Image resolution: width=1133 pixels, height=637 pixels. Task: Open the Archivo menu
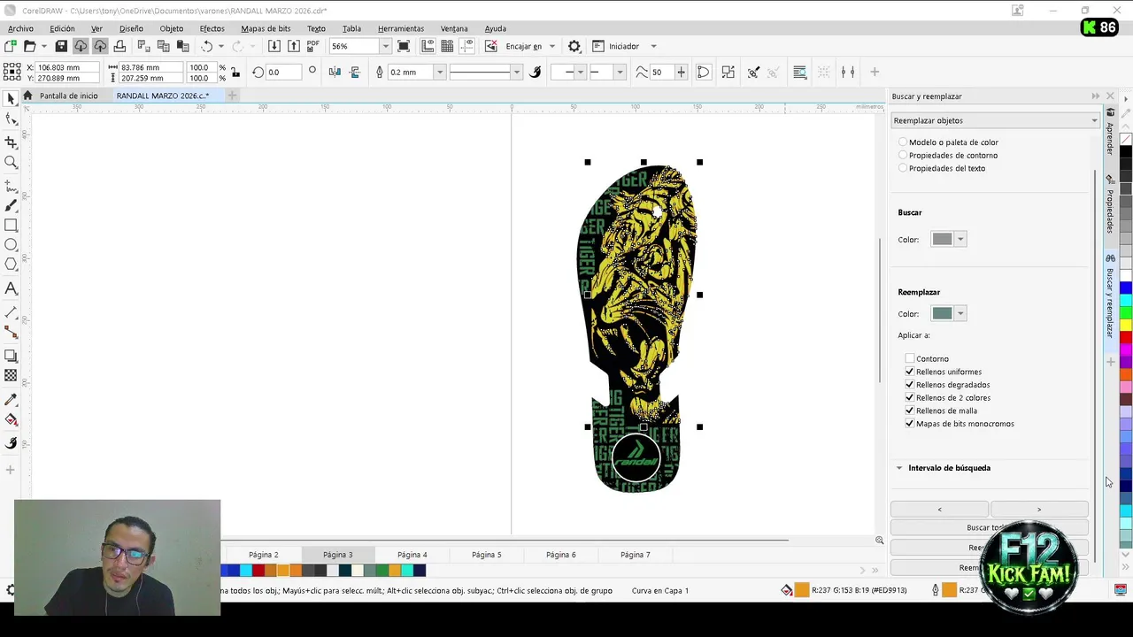[x=20, y=28]
